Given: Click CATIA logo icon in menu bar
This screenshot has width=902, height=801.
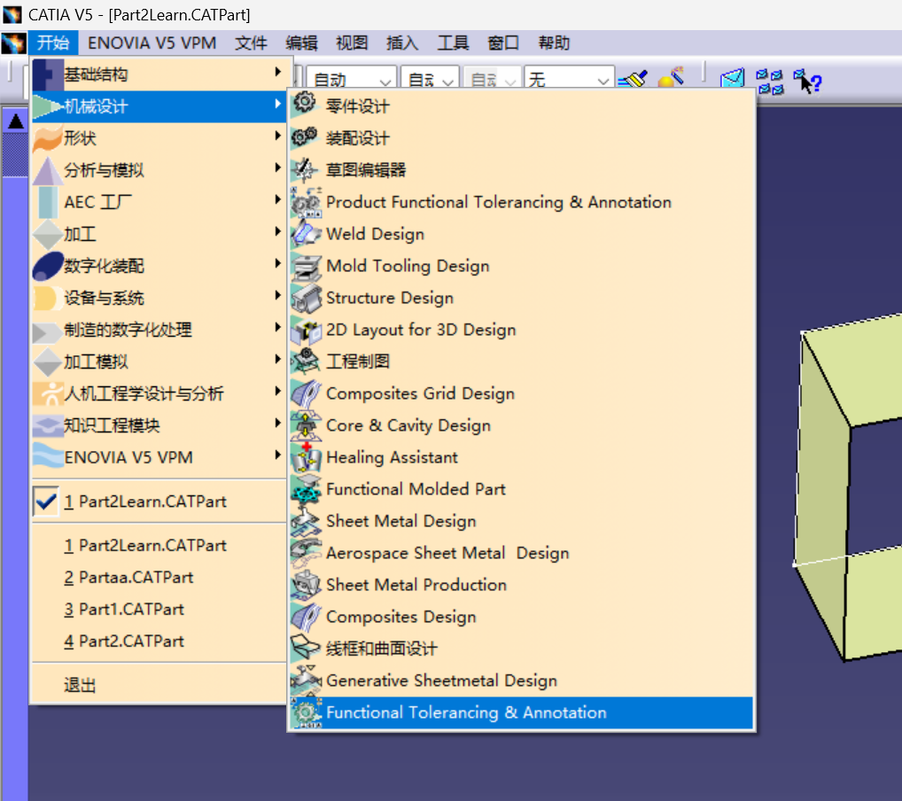Looking at the screenshot, I should tap(13, 43).
